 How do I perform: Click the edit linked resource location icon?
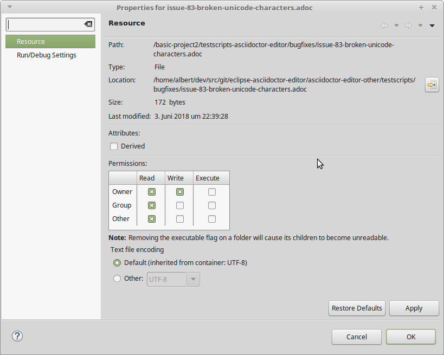click(x=432, y=85)
